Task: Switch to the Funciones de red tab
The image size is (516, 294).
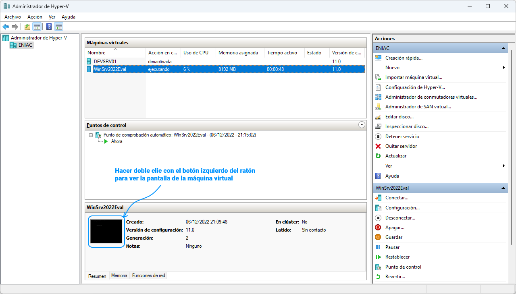Action: coord(148,275)
